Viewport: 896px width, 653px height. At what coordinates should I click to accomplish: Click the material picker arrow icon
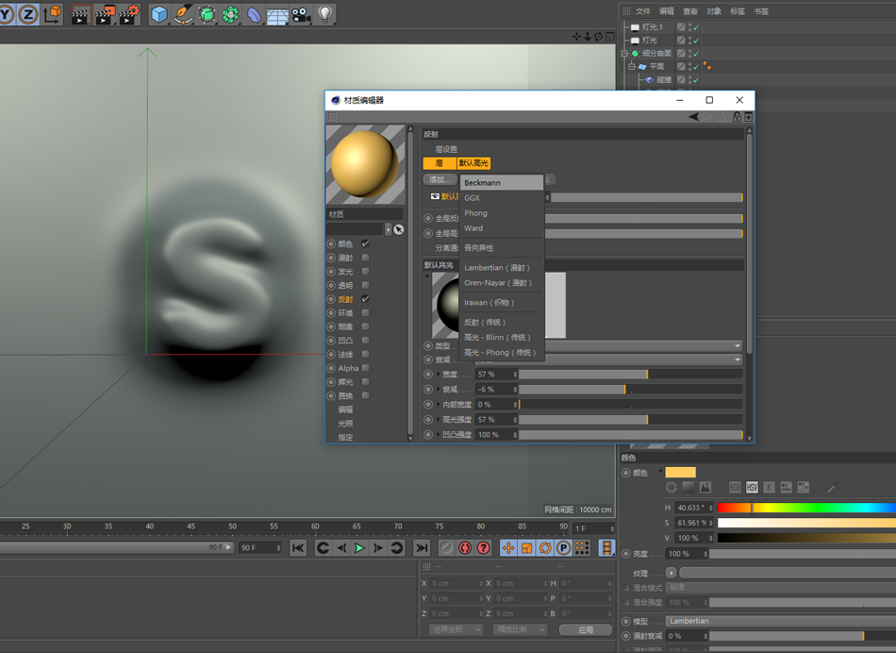point(399,229)
